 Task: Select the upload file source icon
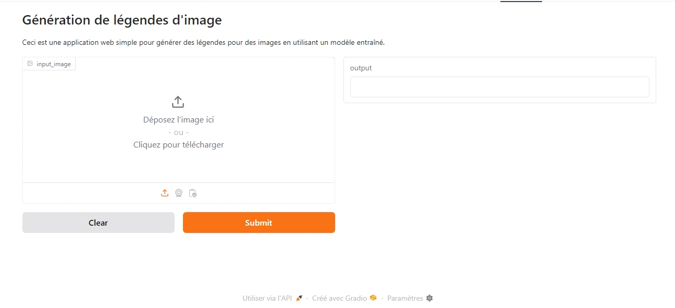tap(165, 193)
